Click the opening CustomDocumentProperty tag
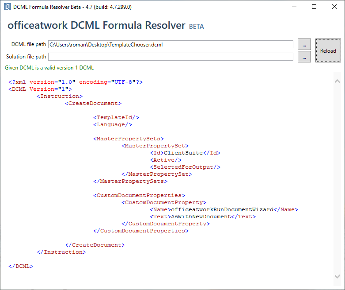 click(x=164, y=202)
